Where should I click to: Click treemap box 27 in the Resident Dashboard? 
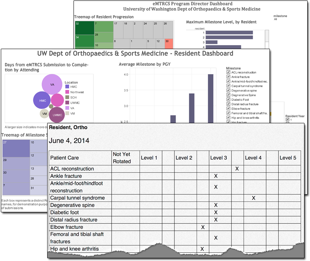[16, 148]
